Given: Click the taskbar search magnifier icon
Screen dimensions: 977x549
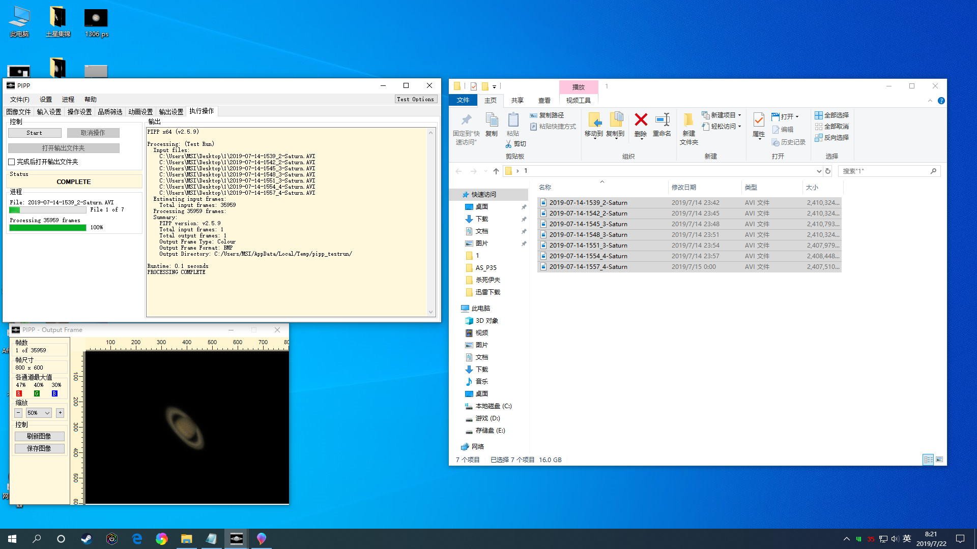Looking at the screenshot, I should 37,539.
